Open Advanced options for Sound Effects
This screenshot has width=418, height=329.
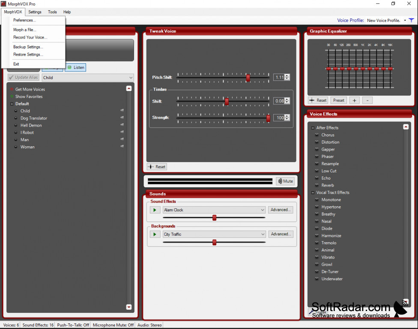281,210
